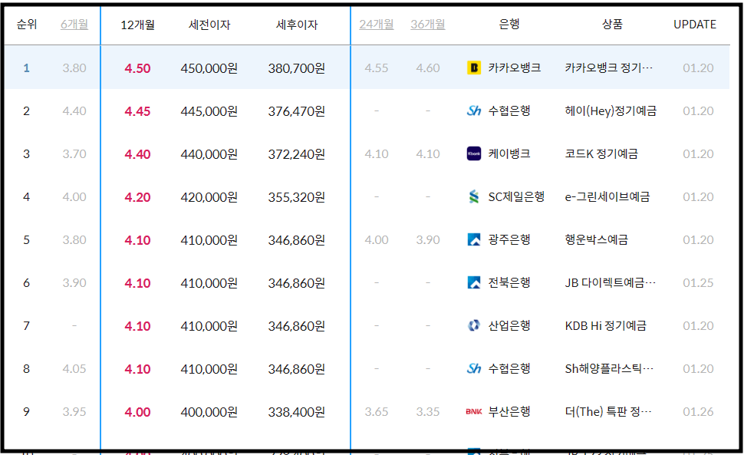Click the 450,000원 pre-tax interest
The image size is (744, 455).
209,68
